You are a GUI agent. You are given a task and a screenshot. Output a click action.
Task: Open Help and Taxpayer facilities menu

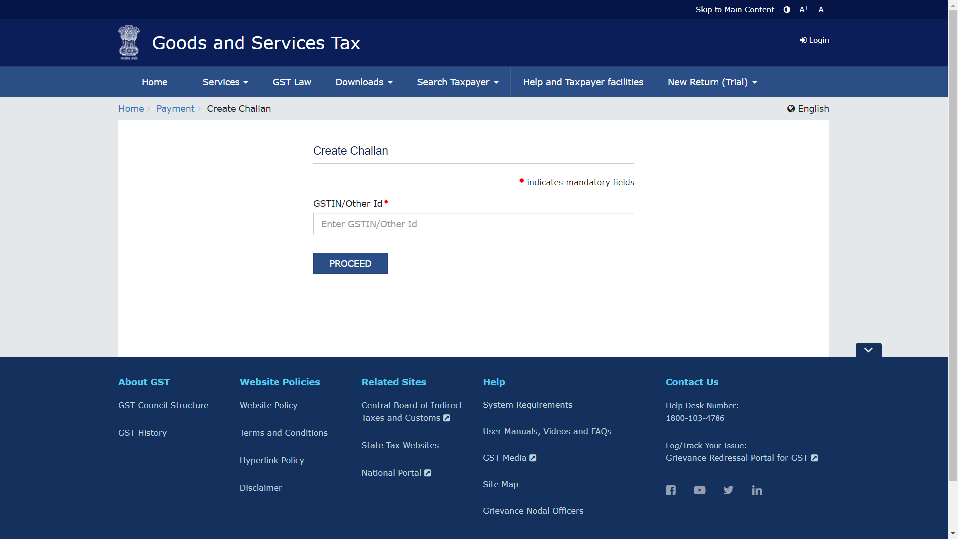coord(582,82)
